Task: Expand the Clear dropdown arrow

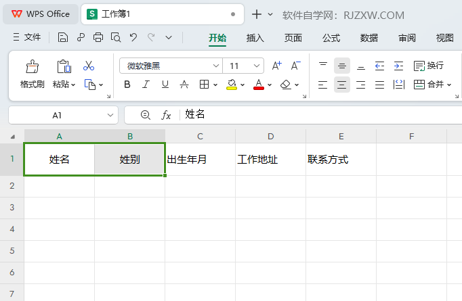Action: 297,85
